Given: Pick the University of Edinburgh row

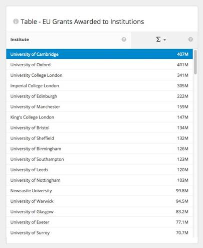Looking at the screenshot, I should tap(100, 96).
